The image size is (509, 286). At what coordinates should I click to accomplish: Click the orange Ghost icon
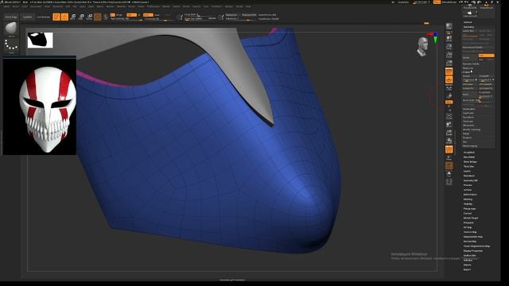(449, 166)
